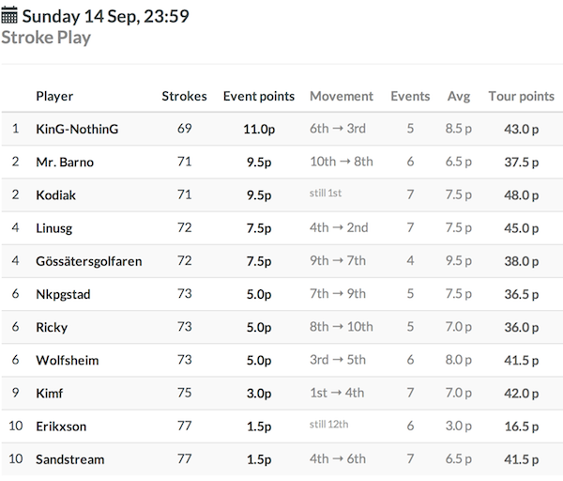Screen dimensions: 563x481
Task: Click on player Linusg
Action: tap(53, 228)
